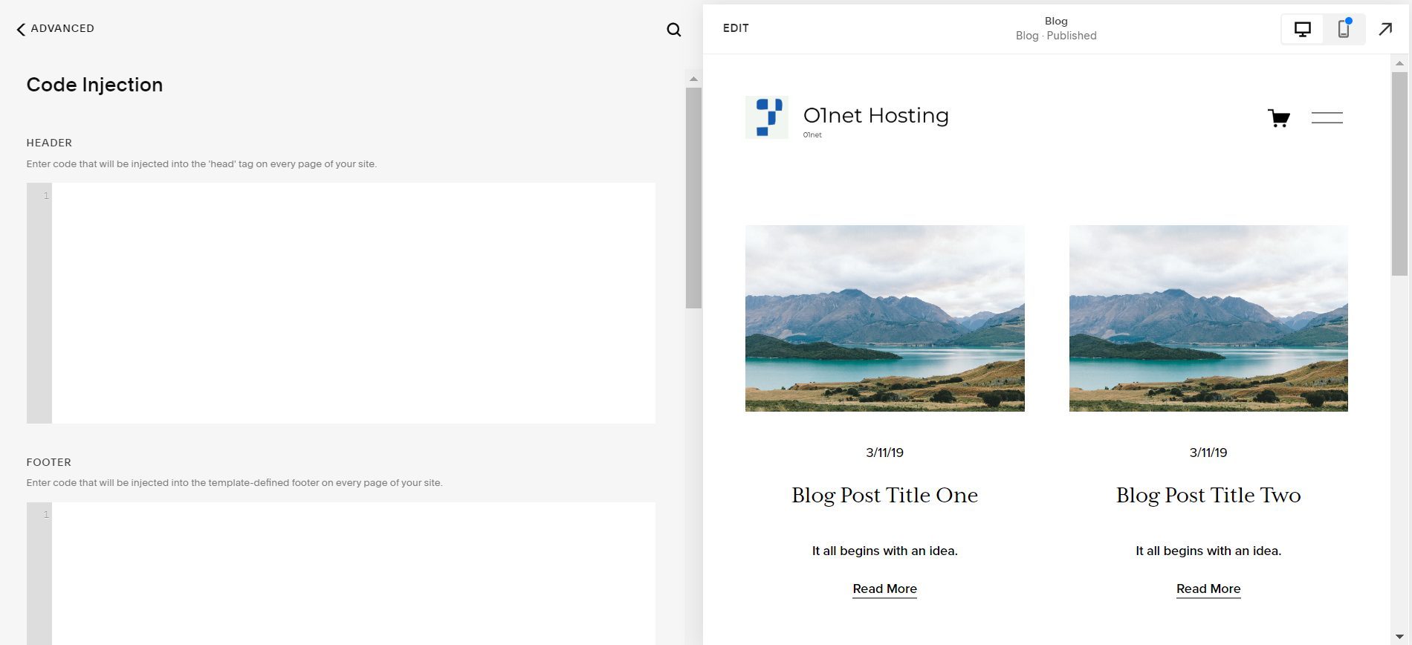The width and height of the screenshot is (1412, 645).
Task: Switch to the desktop preview icon
Action: pos(1302,29)
